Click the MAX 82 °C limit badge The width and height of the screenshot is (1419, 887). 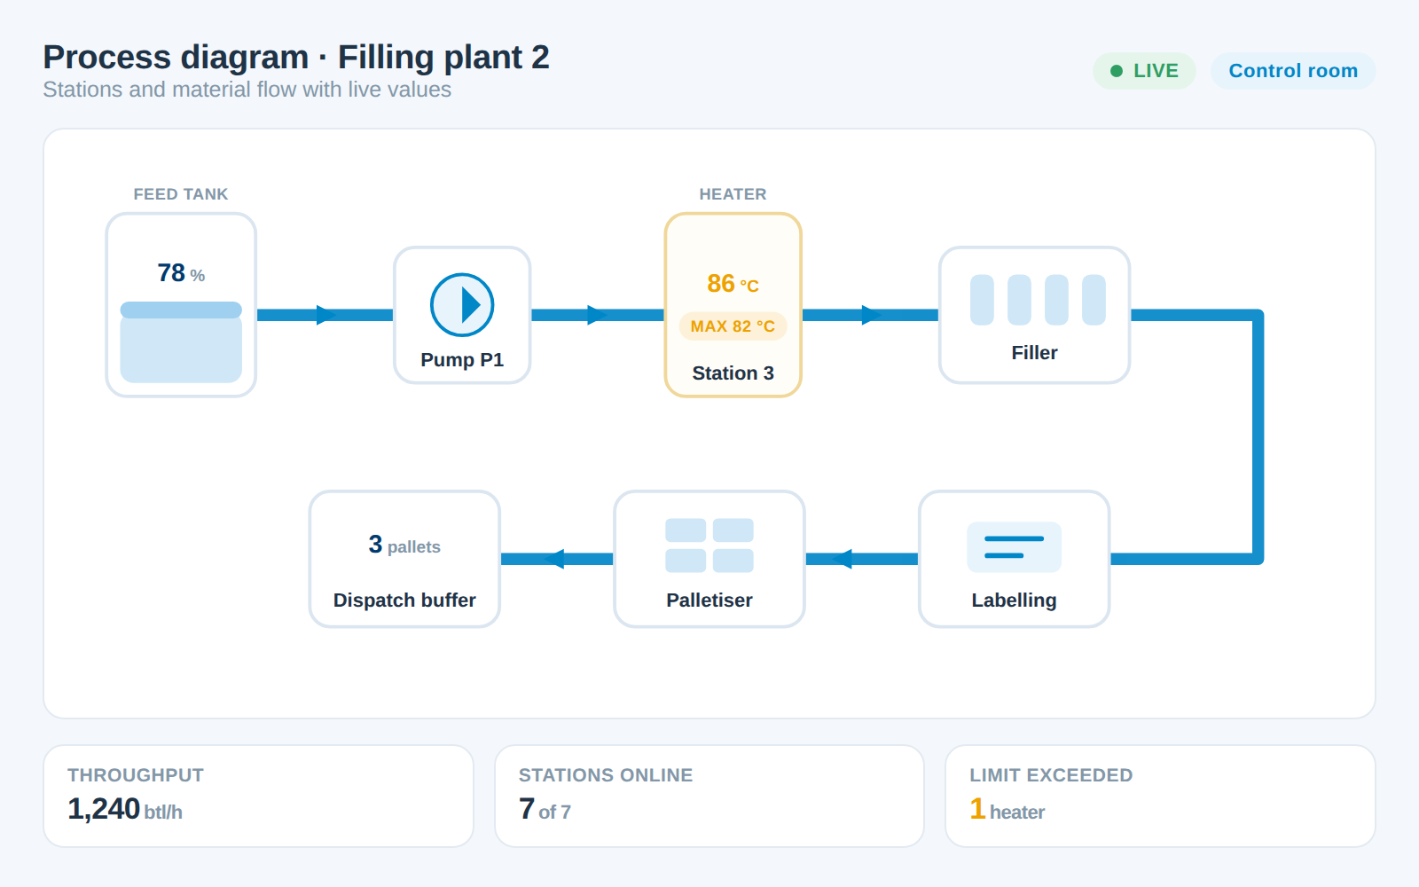pos(733,326)
